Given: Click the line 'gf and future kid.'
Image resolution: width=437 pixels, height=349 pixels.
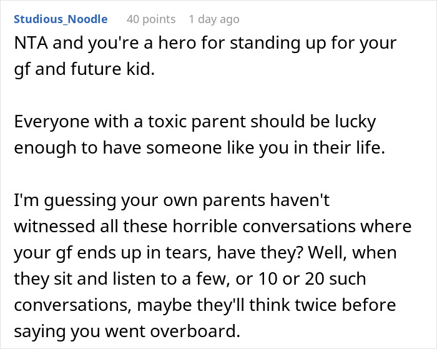Looking at the screenshot, I should pos(84,69).
